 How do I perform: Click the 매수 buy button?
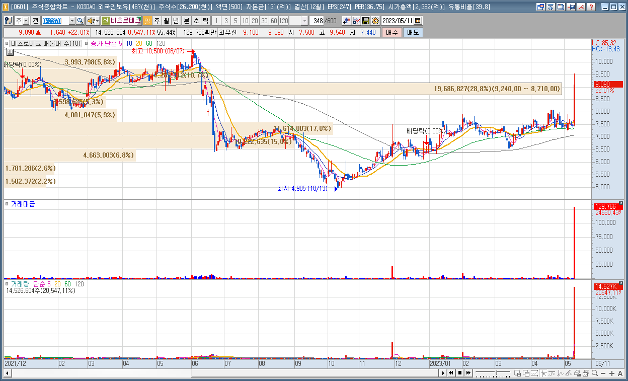point(392,32)
